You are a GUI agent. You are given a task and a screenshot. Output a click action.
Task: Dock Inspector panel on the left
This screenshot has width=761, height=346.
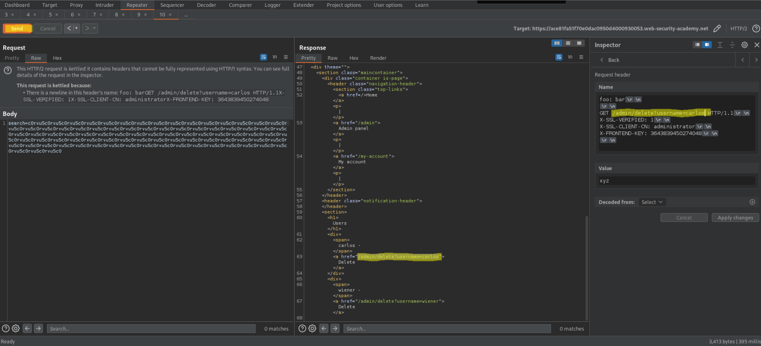coord(697,45)
